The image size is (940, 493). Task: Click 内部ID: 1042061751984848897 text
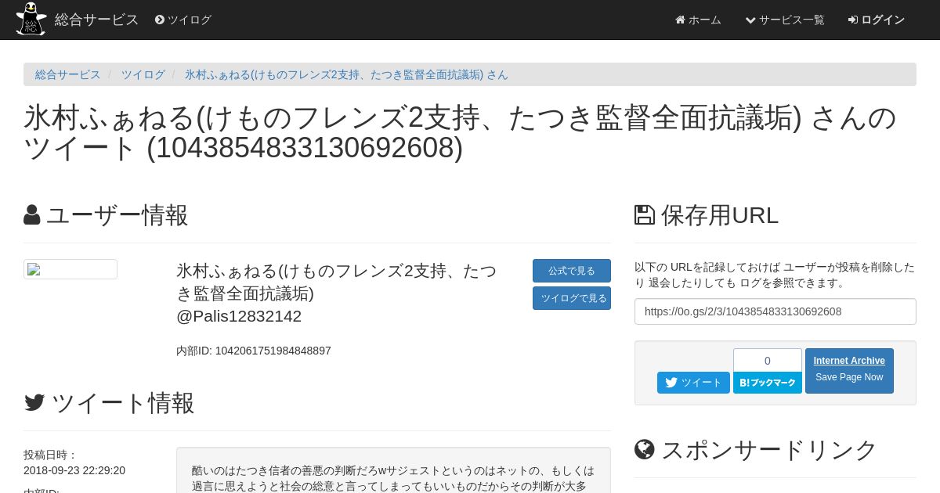254,351
